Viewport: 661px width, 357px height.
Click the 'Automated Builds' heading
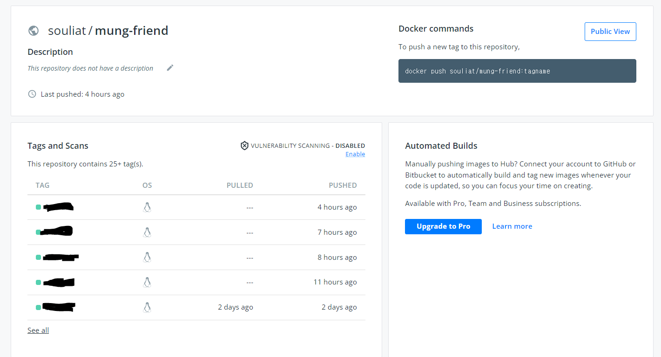(441, 146)
